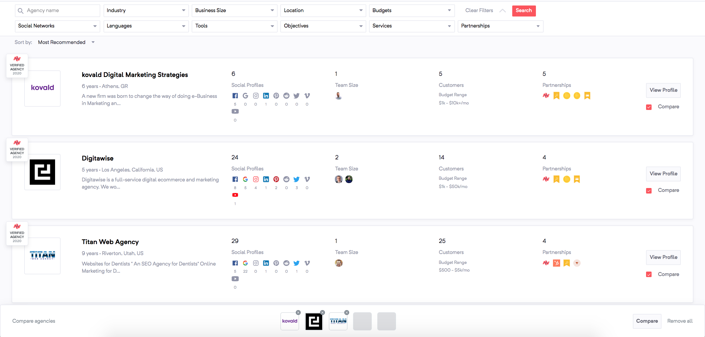Click the red YouTube icon in Digitawise row
This screenshot has height=337, width=705.
coord(235,195)
